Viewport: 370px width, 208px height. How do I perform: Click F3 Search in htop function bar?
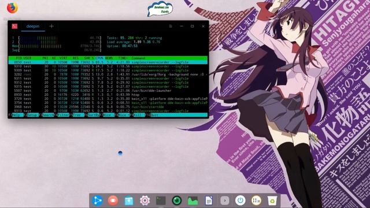(x=46, y=115)
